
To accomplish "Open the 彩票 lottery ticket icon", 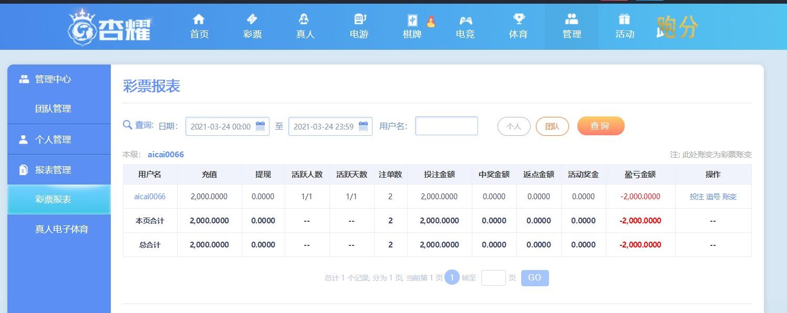I will (252, 19).
